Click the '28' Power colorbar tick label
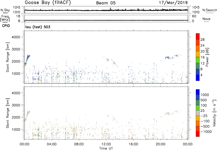Viewport: 217px width, 150px height. coord(202,40)
